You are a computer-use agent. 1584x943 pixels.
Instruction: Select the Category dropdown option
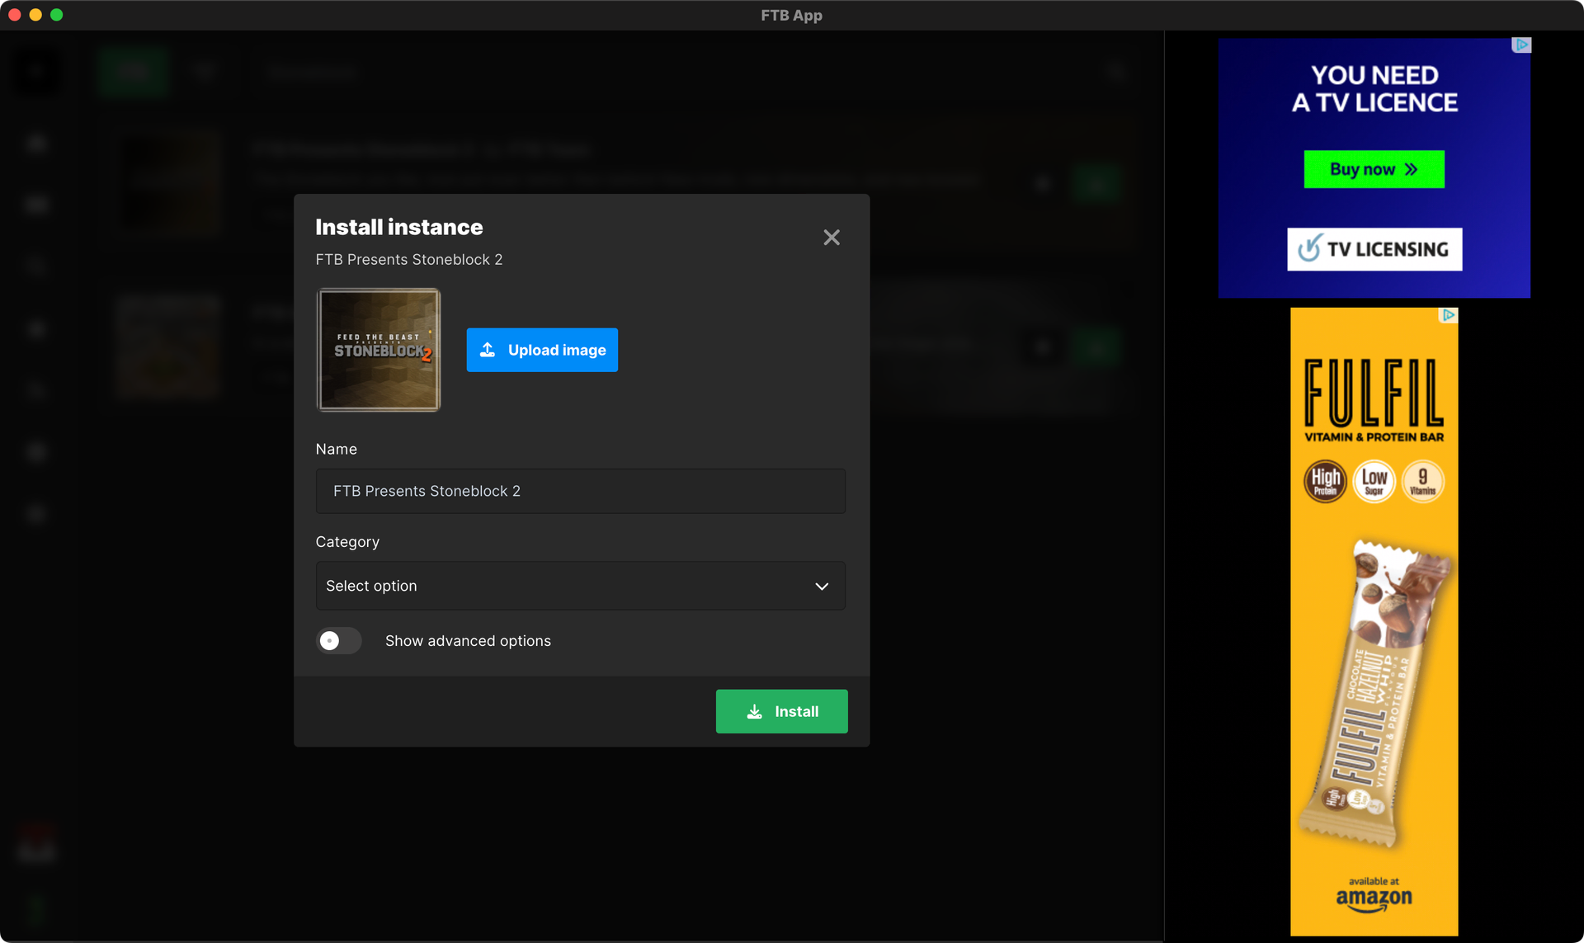(x=581, y=585)
